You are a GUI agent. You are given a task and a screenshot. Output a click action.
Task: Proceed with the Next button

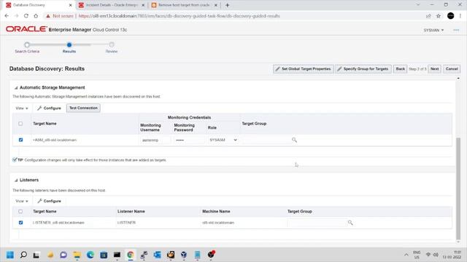click(435, 69)
